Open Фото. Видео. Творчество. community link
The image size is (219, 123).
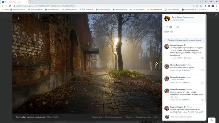183,17
